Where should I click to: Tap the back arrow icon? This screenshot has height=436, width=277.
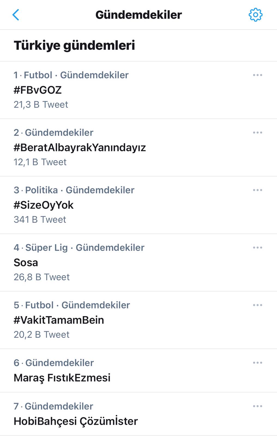[x=16, y=15]
